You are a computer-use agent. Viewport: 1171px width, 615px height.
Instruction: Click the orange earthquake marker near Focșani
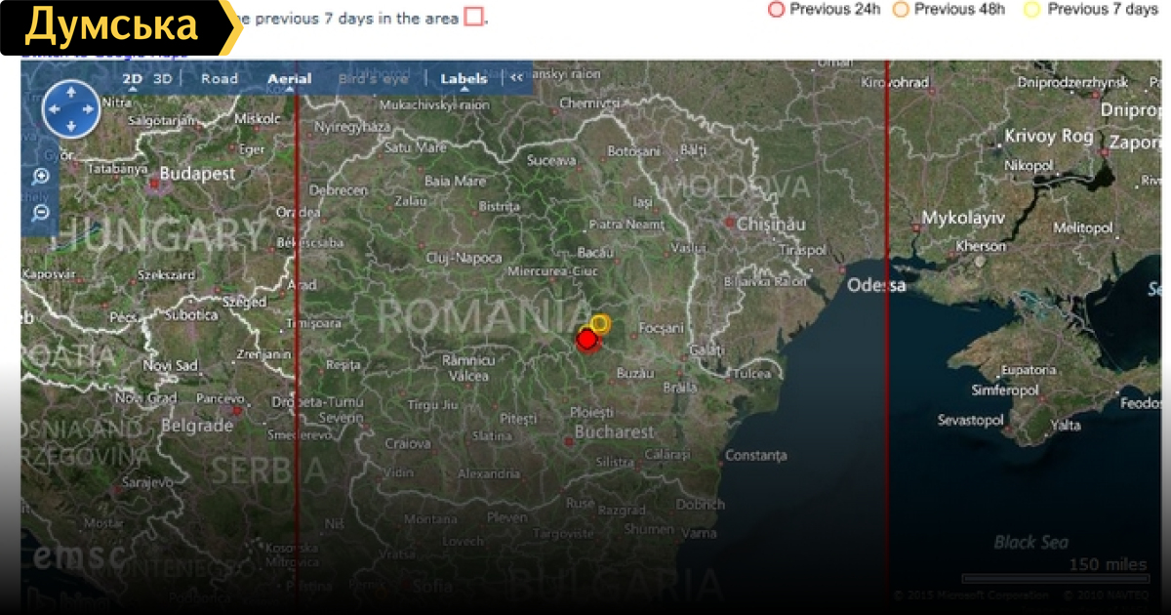coord(599,323)
